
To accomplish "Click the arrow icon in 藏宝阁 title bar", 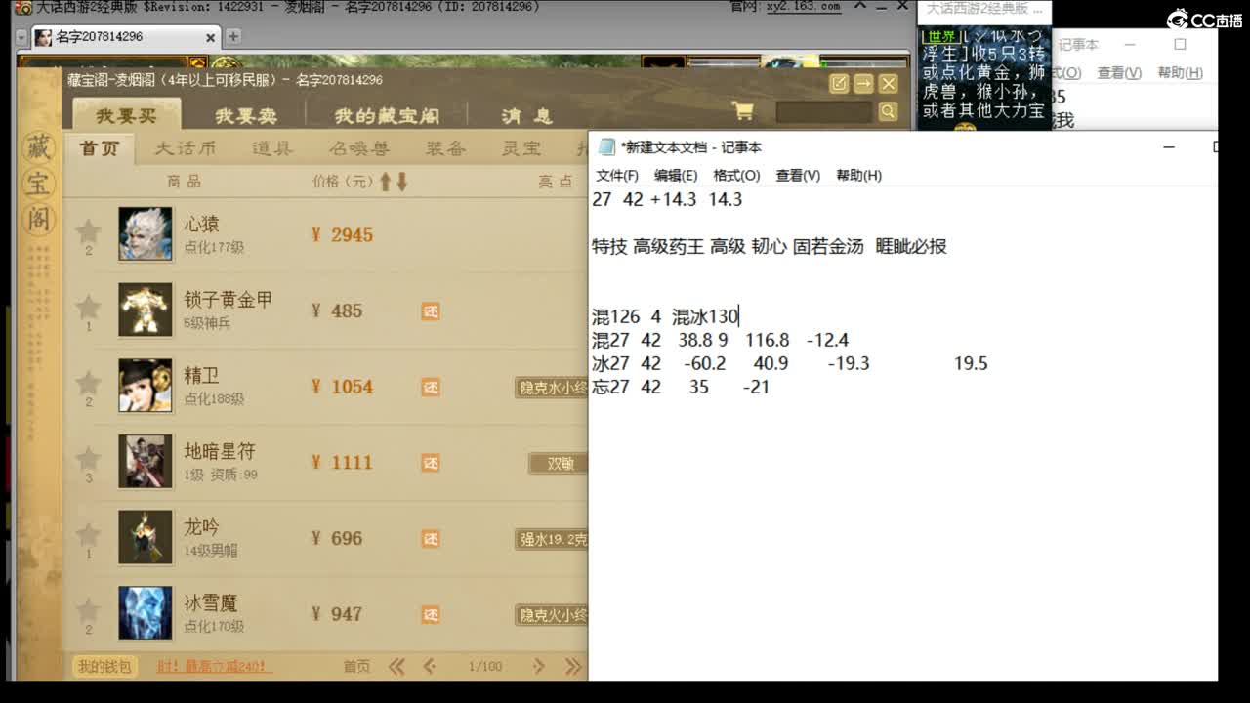I will 863,84.
